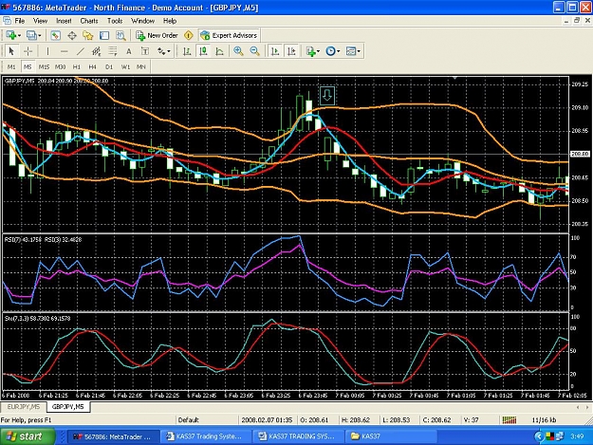Toggle Chart Shift button
Screen dimensions: 593x445
pyautogui.click(x=291, y=51)
